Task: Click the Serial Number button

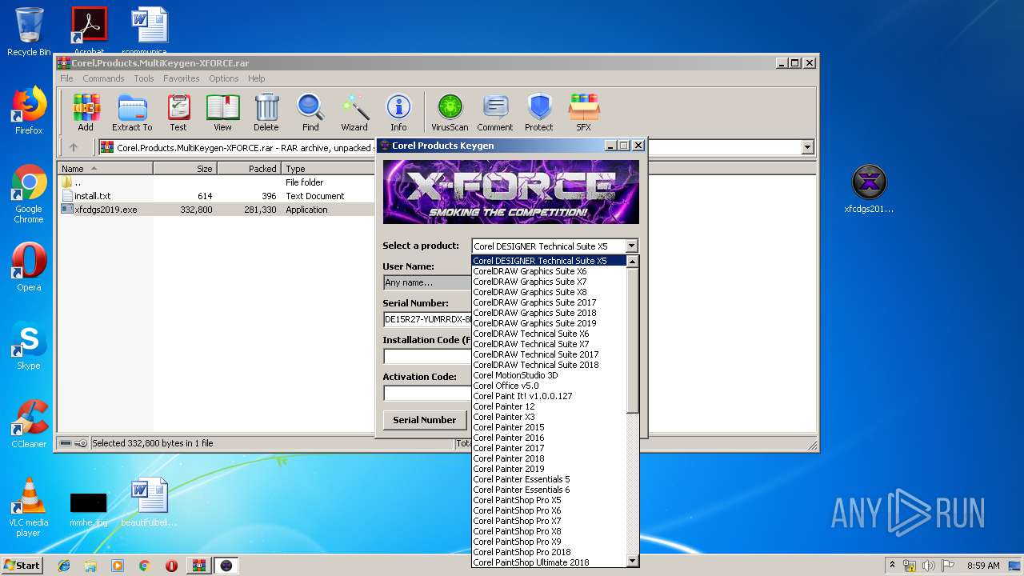Action: 424,420
